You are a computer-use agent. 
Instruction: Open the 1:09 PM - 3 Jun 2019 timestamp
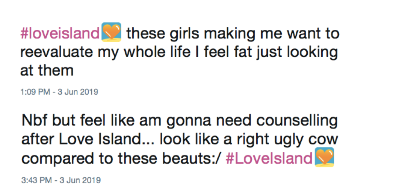tap(59, 91)
